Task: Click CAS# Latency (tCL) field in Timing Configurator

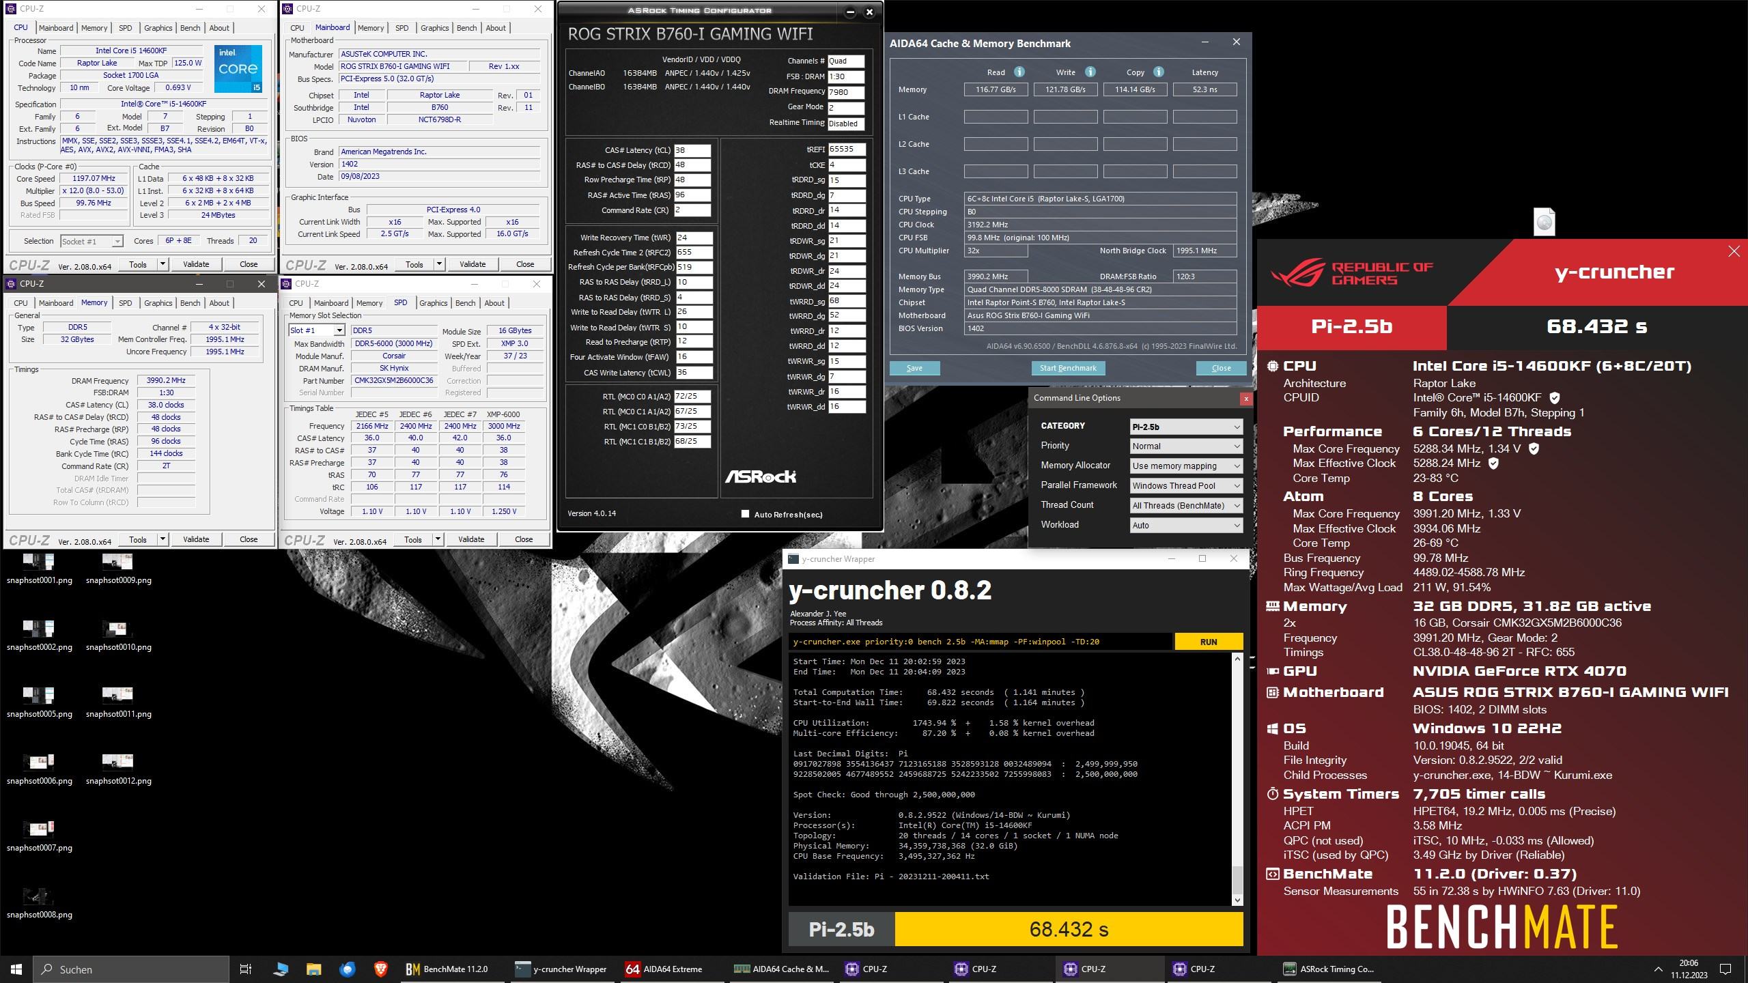Action: pyautogui.click(x=692, y=150)
